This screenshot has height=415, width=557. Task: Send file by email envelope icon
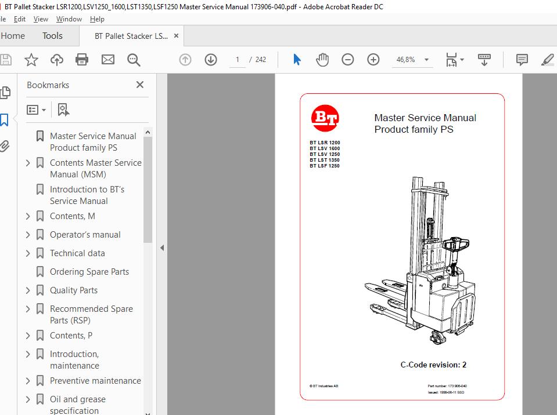pyautogui.click(x=108, y=60)
